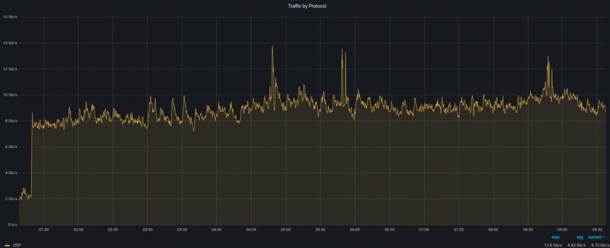
Task: Click the 05:00 time axis label
Action: pos(286,229)
